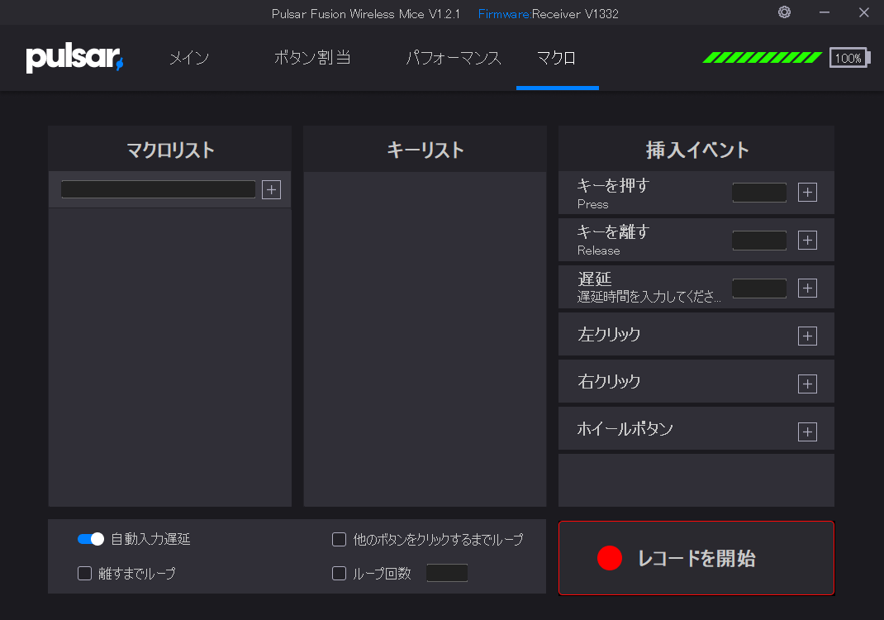Click plus icon beside キーを押す Press
The image size is (884, 620).
807,193
